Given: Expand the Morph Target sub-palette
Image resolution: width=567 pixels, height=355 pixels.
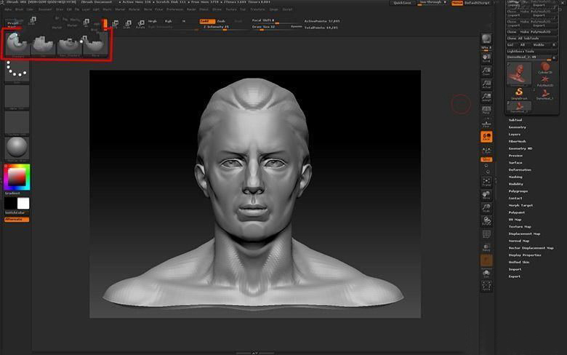Looking at the screenshot, I should pyautogui.click(x=520, y=205).
